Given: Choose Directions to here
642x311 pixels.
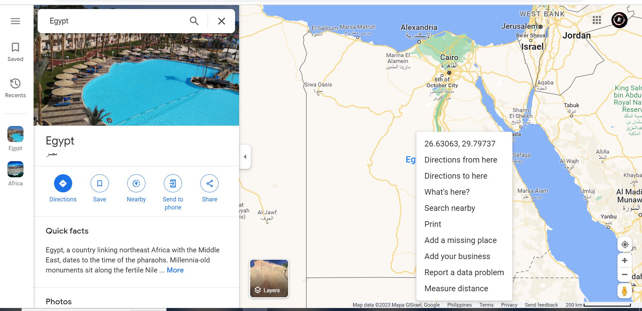Looking at the screenshot, I should click(x=464, y=176).
